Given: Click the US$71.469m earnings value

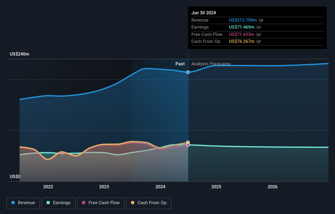Looking at the screenshot, I should pos(242,27).
